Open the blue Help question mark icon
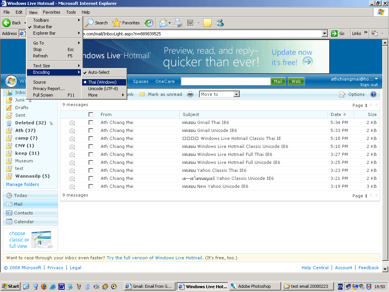 373,94
